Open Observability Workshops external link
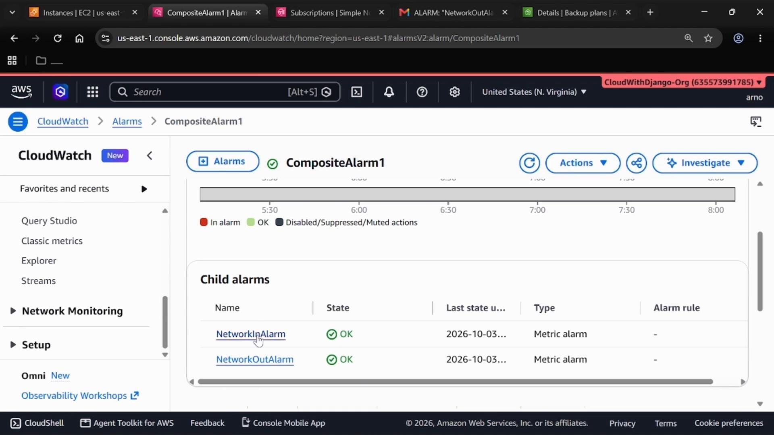This screenshot has width=774, height=435. [80, 396]
